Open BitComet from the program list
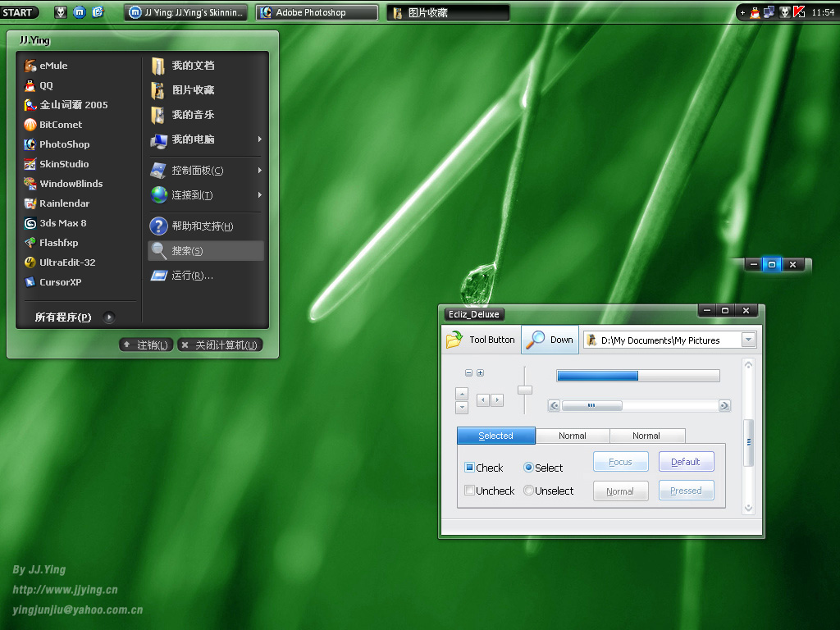 point(30,125)
